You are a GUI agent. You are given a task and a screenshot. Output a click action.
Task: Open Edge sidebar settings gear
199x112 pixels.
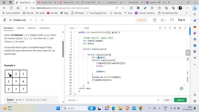[x=195, y=101]
